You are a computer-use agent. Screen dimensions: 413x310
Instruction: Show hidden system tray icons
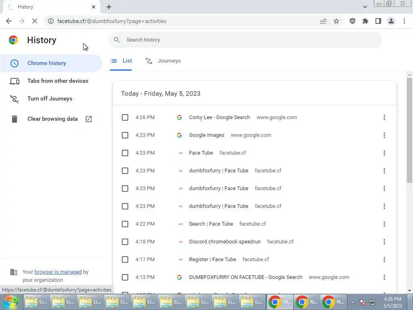click(x=353, y=302)
